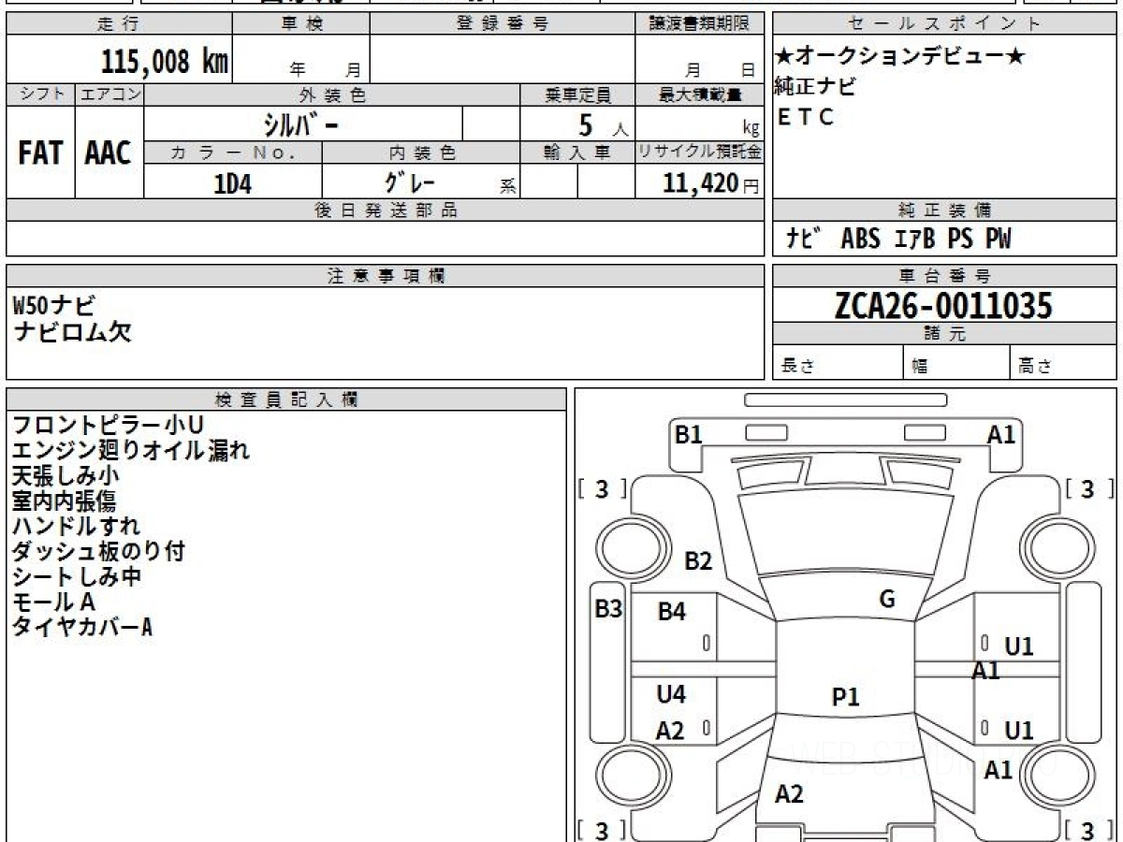Select the 11,420円 recycle deposit amount
The height and width of the screenshot is (842, 1123).
pyautogui.click(x=711, y=183)
